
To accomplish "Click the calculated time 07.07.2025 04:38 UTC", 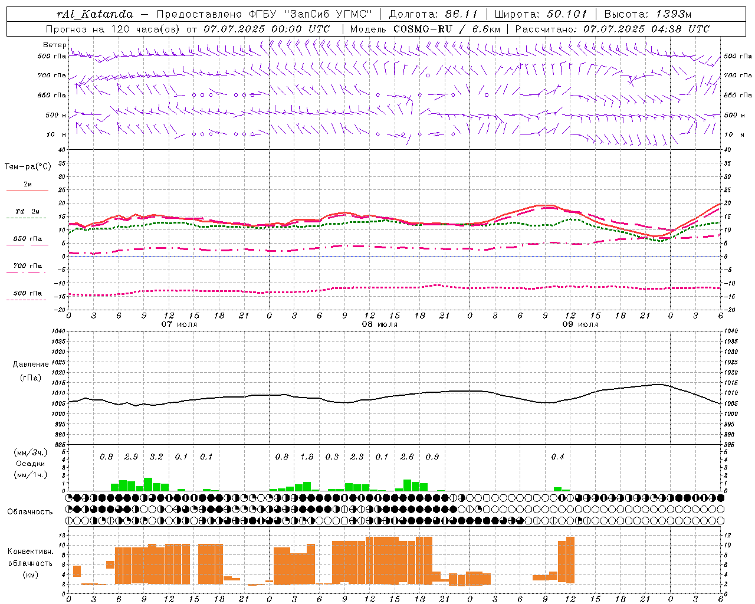I will [x=646, y=29].
